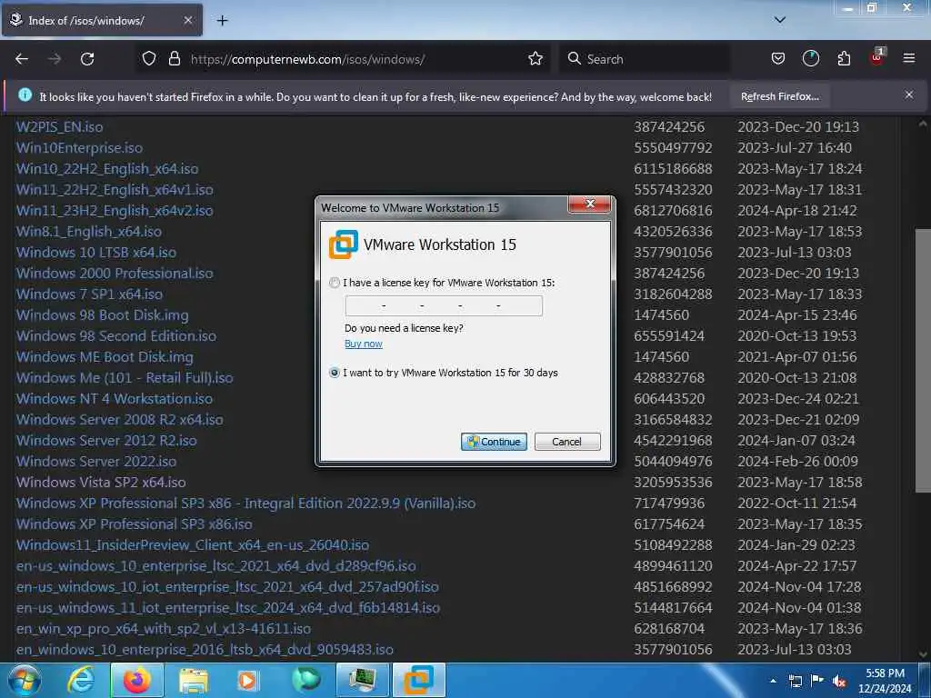Open the Firefox account circle icon

[x=810, y=59]
